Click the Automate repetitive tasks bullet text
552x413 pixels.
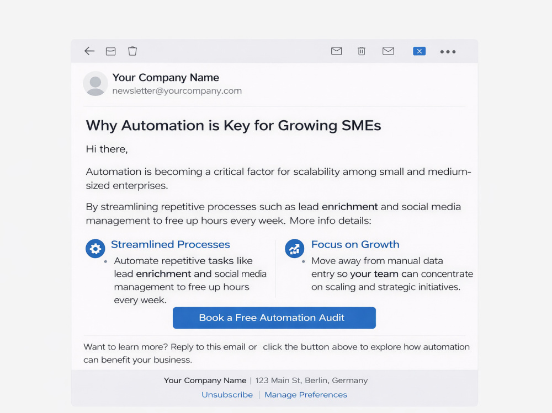click(190, 280)
